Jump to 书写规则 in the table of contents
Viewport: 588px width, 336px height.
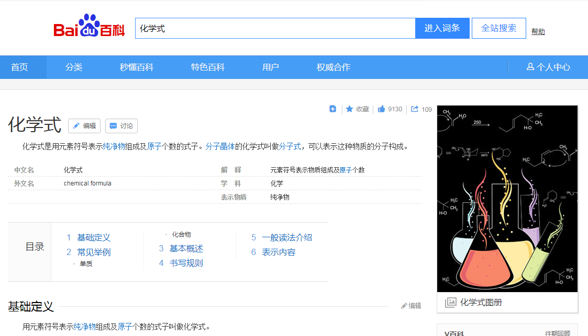[185, 263]
